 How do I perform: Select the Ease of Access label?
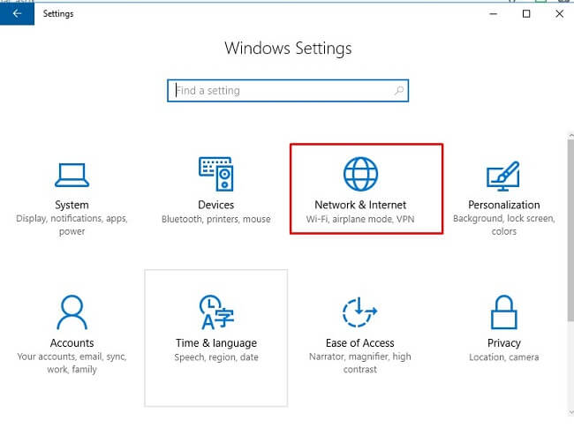tap(359, 343)
